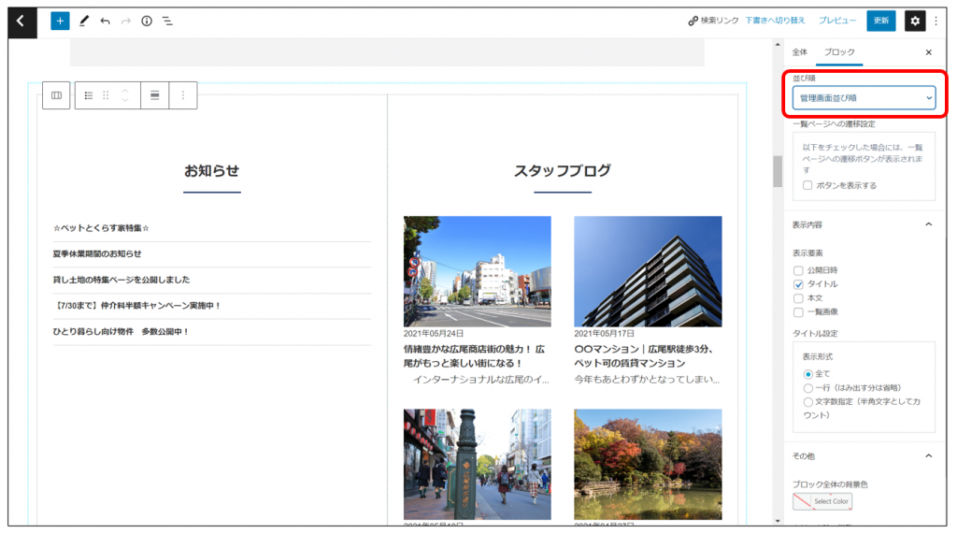Screen dimensions: 957x534
Task: Click ひとり暮らし向け物件 news item
Action: [x=121, y=332]
